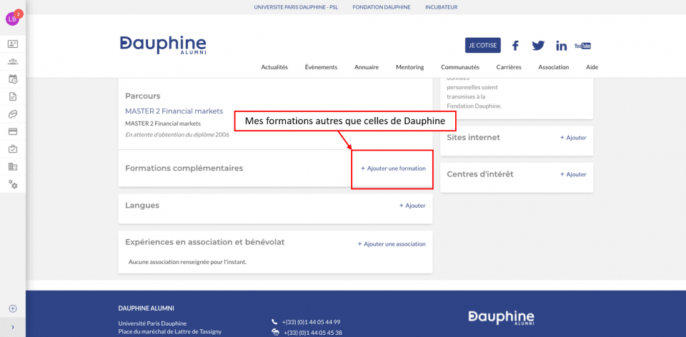Viewport: 686px width, 337px height.
Task: Open the link chain icon in sidebar
Action: point(13,114)
